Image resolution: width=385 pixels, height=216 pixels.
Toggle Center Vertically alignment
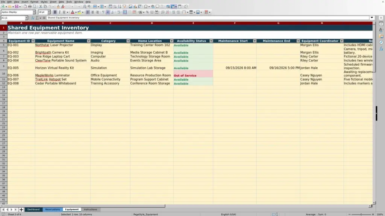point(108,12)
